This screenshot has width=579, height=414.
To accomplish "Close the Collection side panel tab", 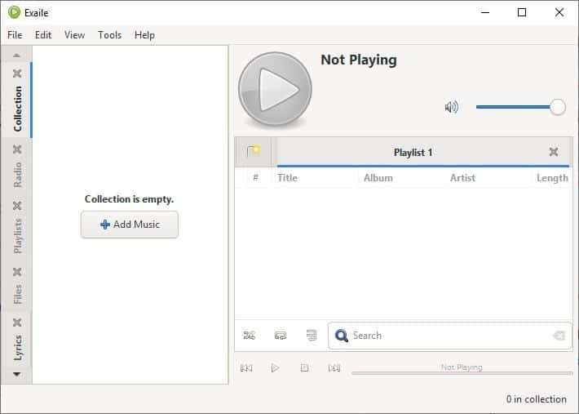I will click(x=17, y=73).
